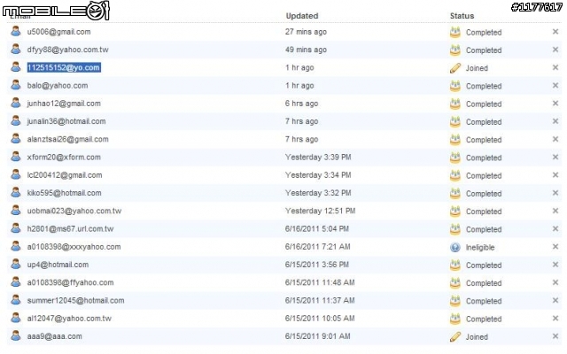Click the Completed cake icon for lcl200412@gmail.com
This screenshot has width=567, height=354.
pyautogui.click(x=454, y=175)
